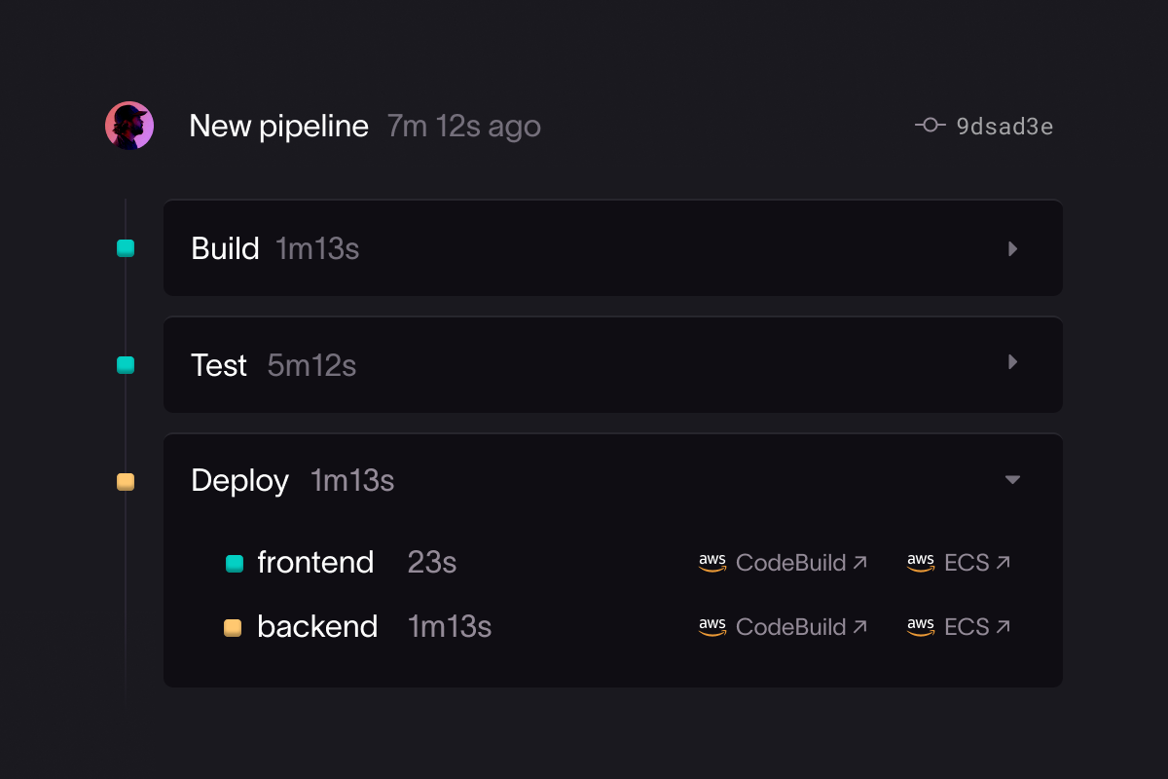The height and width of the screenshot is (779, 1168).
Task: Collapse the Deploy stage
Action: [1012, 480]
